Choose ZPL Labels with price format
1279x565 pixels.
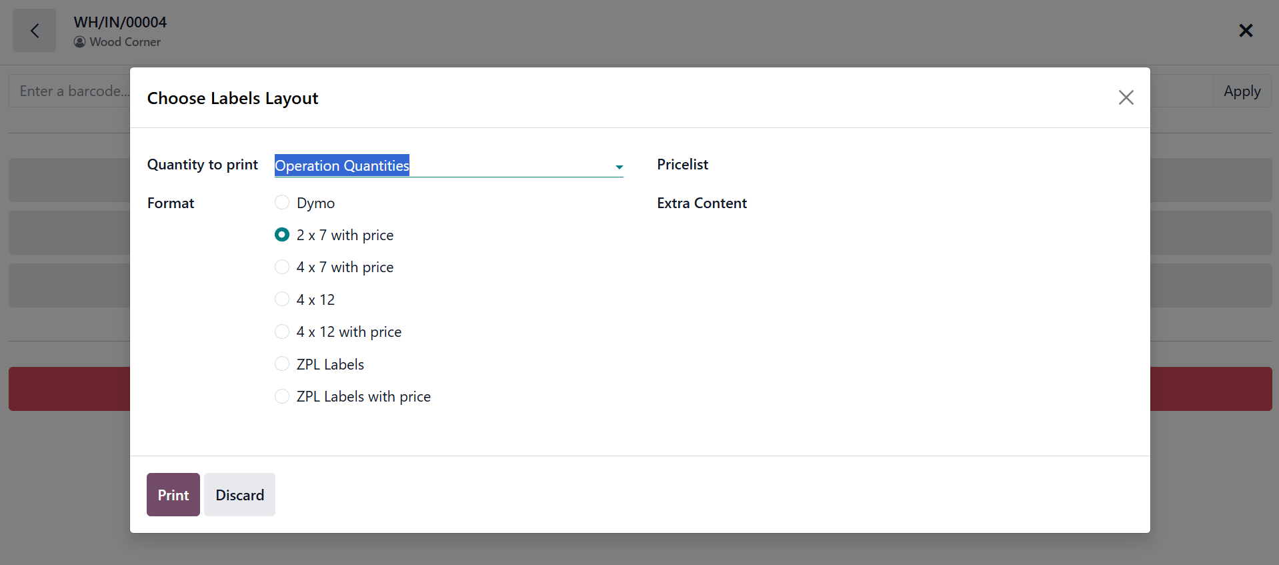click(282, 397)
